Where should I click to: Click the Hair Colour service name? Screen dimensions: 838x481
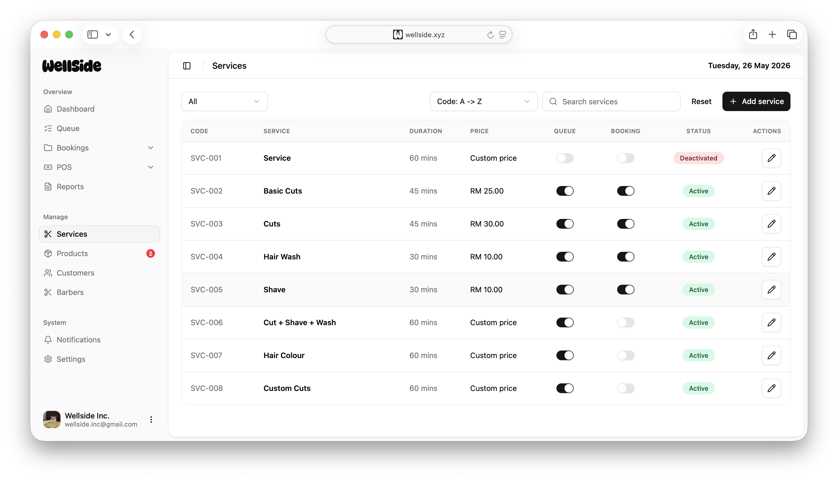(284, 355)
